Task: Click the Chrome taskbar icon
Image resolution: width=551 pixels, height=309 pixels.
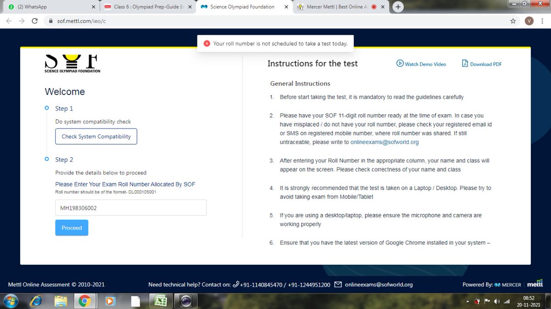Action: click(84, 301)
